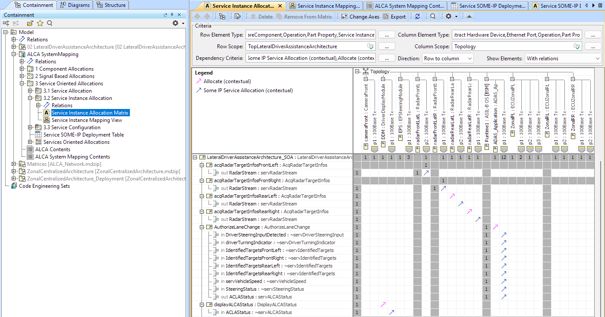
Task: Select Service Instance Mapping View in tree
Action: (x=87, y=120)
